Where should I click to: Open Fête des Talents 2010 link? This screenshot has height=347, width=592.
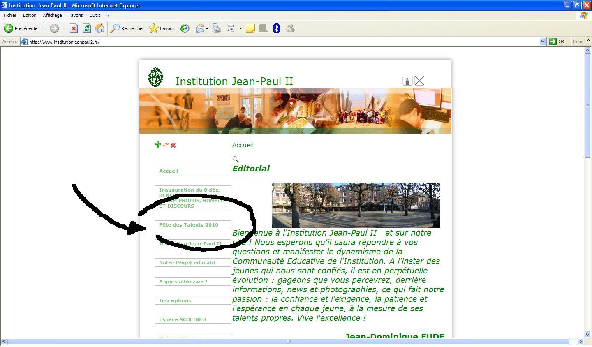coord(192,225)
